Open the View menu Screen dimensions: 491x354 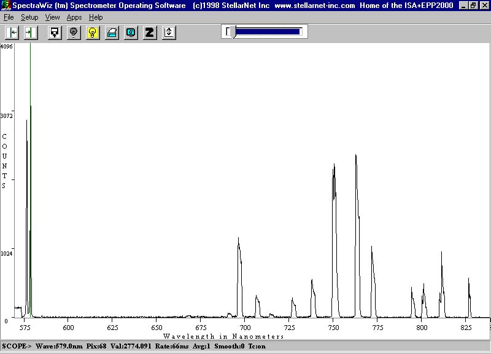[52, 17]
